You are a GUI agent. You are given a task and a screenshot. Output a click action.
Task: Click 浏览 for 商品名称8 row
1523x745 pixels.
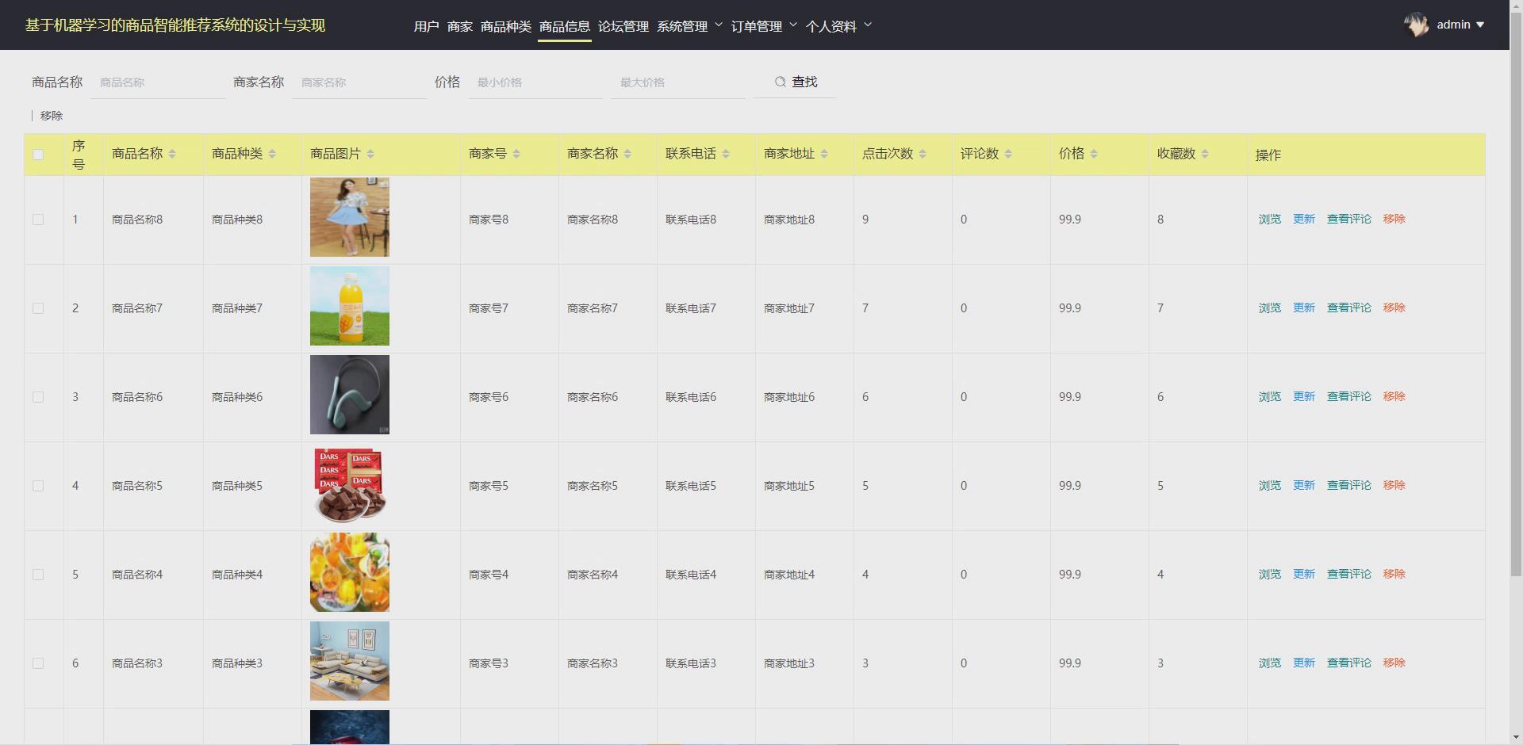[1270, 219]
